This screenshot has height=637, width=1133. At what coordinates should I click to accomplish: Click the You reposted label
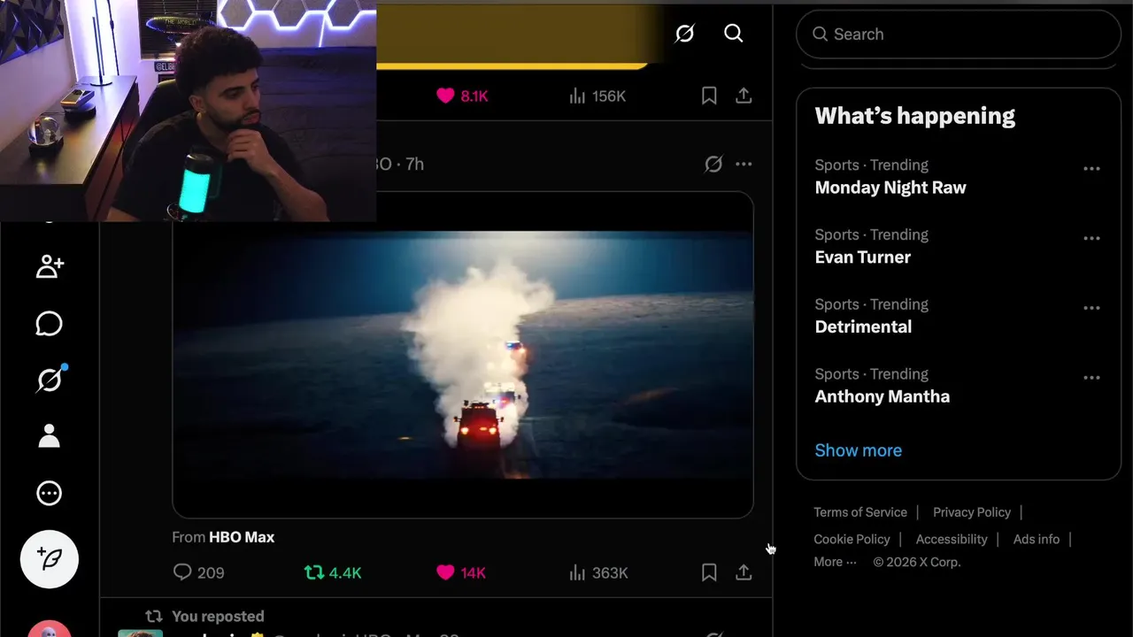click(x=218, y=617)
